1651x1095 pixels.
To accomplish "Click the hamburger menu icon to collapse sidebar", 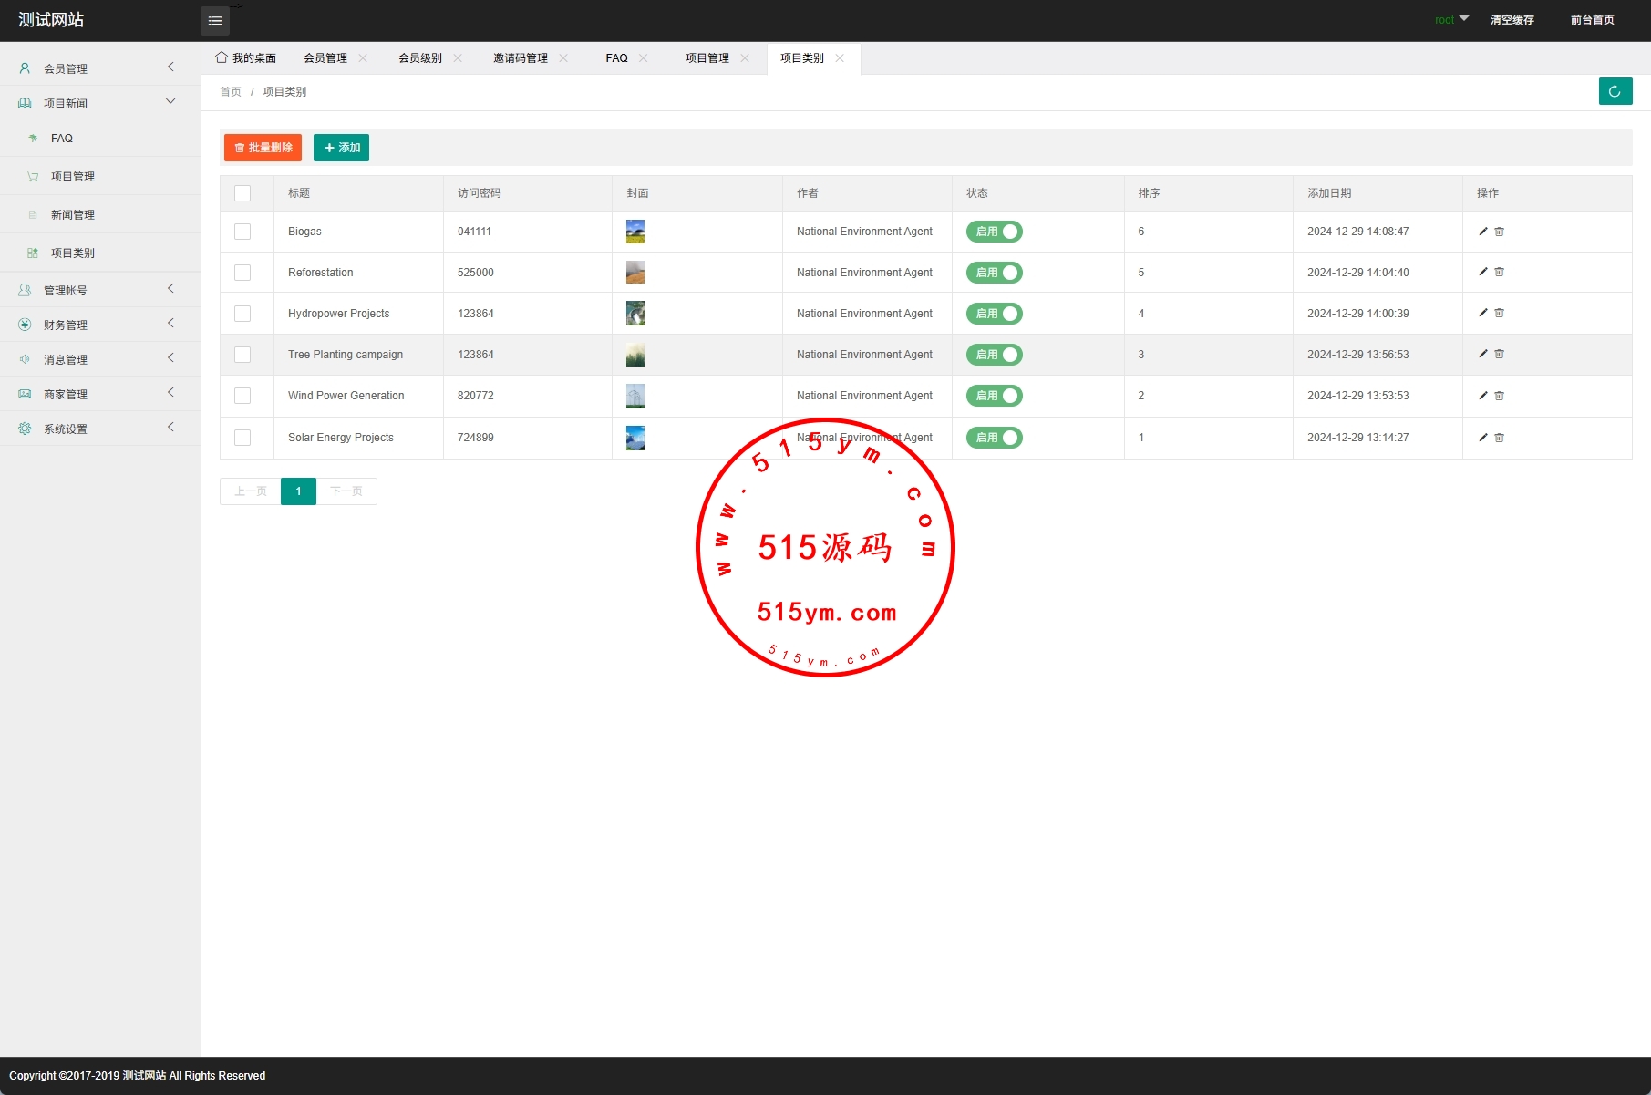I will click(215, 21).
